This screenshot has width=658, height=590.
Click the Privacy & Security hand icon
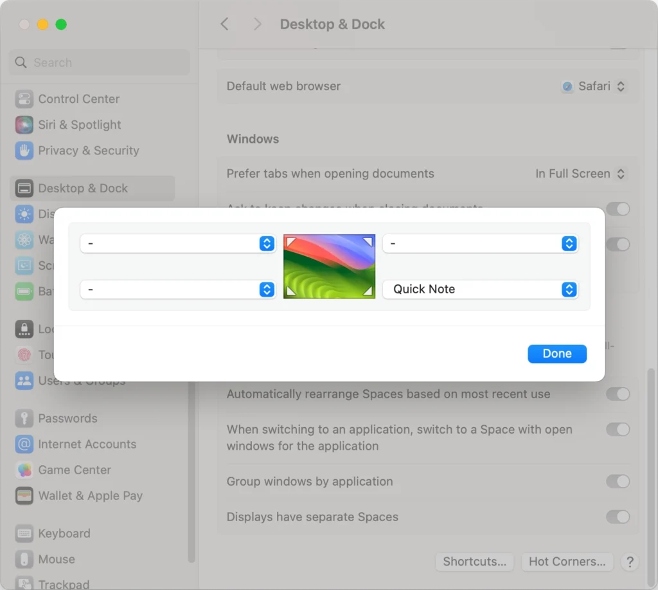(24, 151)
